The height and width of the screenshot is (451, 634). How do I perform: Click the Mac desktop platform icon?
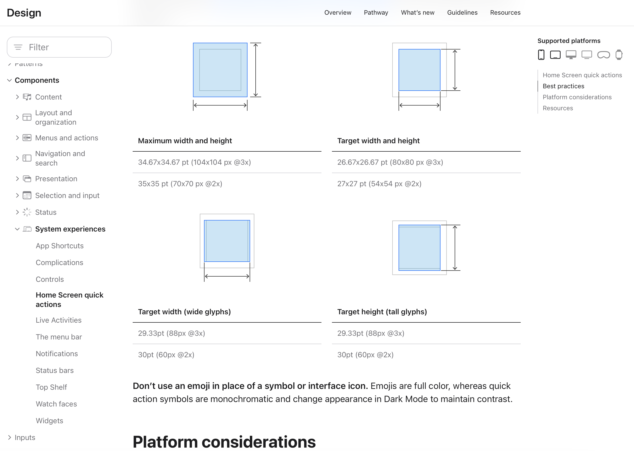(x=571, y=55)
